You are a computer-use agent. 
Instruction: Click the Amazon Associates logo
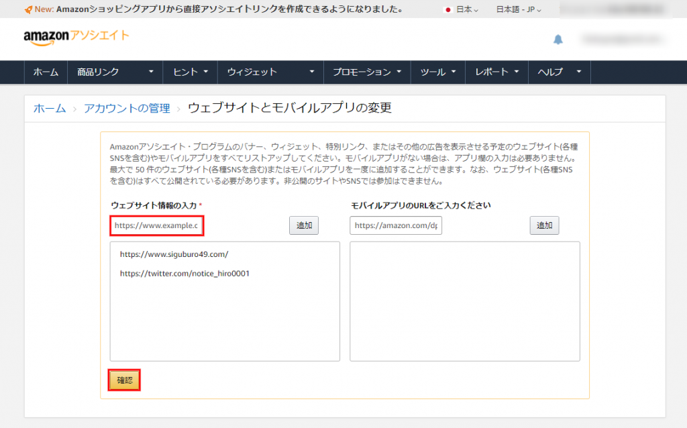tap(76, 38)
